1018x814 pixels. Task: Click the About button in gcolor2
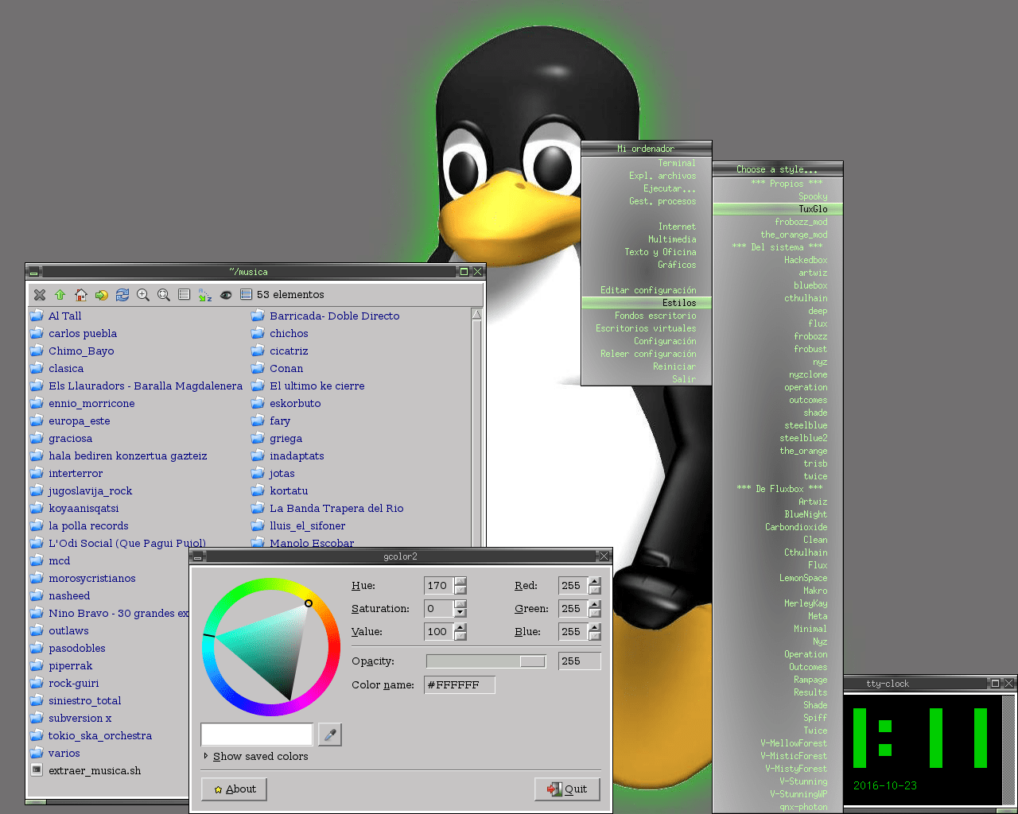tap(235, 789)
